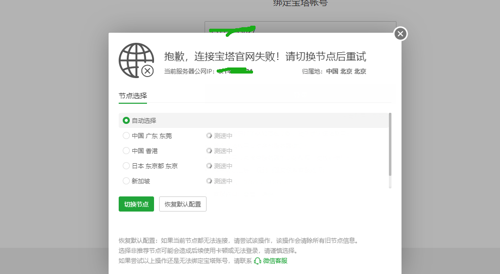The image size is (500, 274).
Task: Pick the 中国 香港 node radio
Action: (x=126, y=151)
